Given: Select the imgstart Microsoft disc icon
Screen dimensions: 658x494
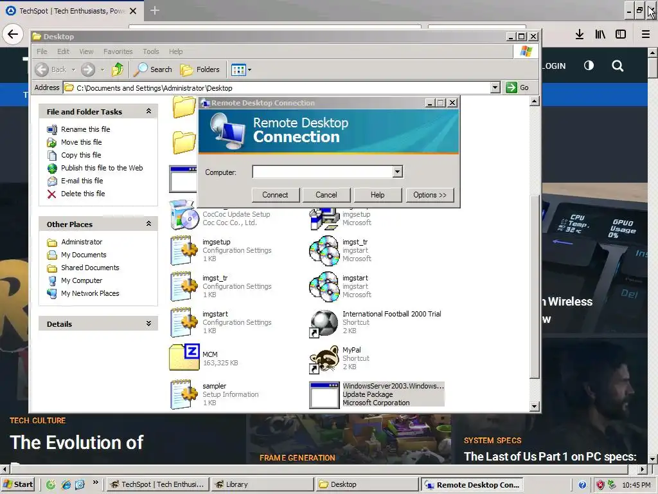Looking at the screenshot, I should click(324, 286).
